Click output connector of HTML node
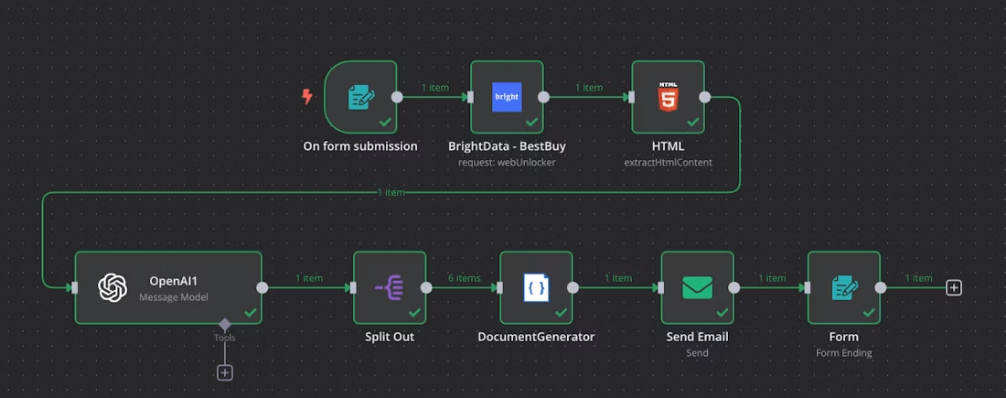The width and height of the screenshot is (1006, 398). pyautogui.click(x=704, y=97)
